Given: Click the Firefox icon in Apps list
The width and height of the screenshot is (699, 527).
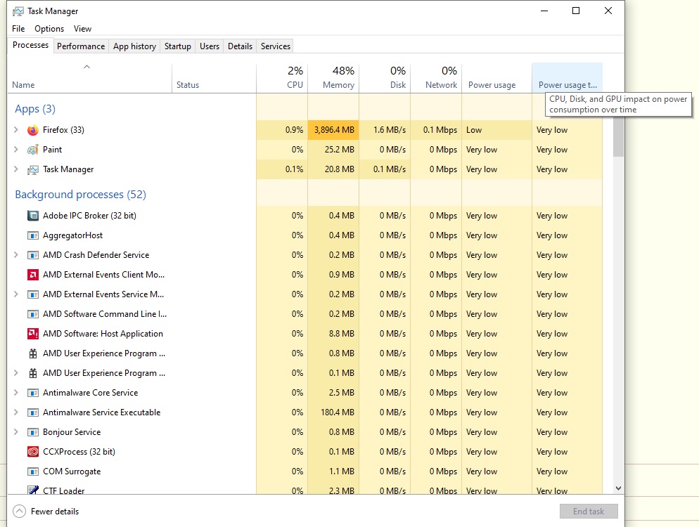Looking at the screenshot, I should (32, 130).
